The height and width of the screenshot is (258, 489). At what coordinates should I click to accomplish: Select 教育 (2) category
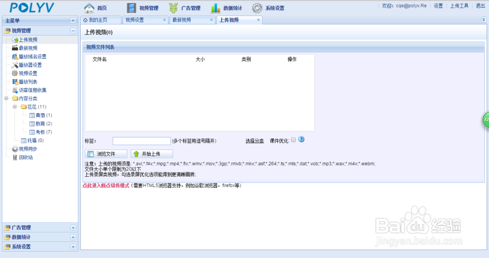[x=41, y=124]
